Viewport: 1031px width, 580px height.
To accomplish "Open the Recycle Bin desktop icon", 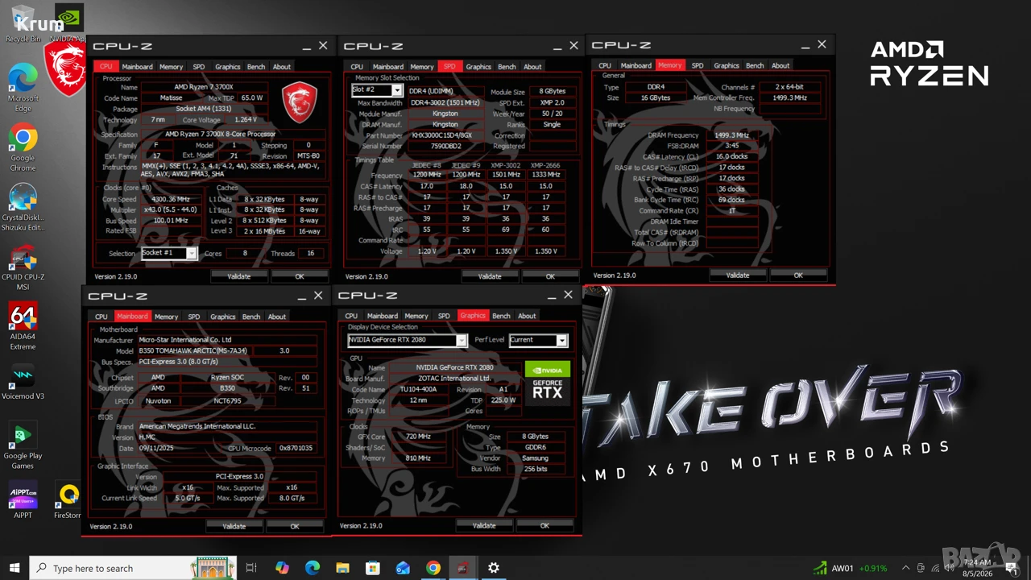I will (23, 23).
